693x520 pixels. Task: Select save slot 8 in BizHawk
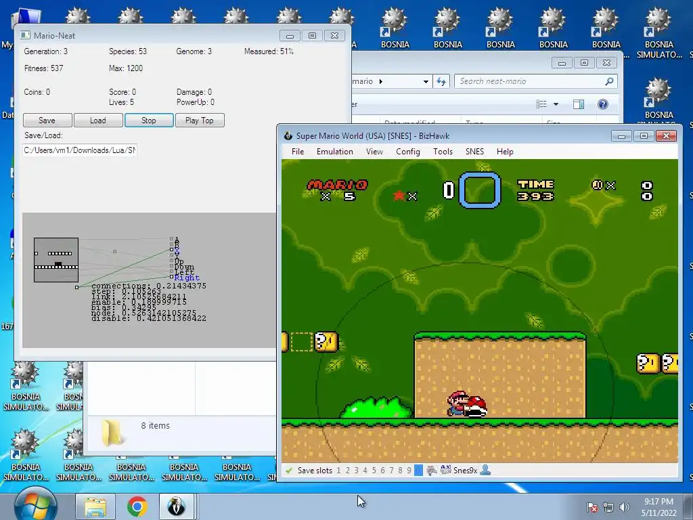point(401,471)
